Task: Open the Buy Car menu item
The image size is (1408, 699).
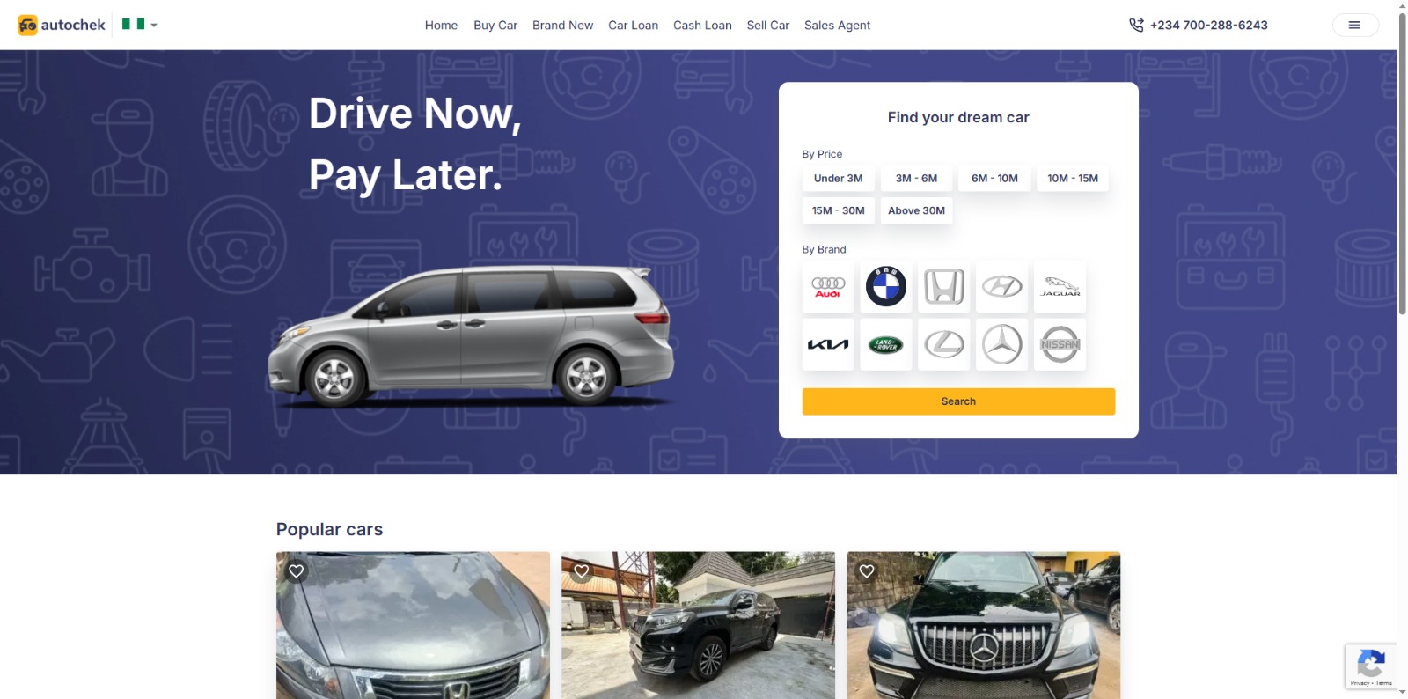Action: click(x=495, y=26)
